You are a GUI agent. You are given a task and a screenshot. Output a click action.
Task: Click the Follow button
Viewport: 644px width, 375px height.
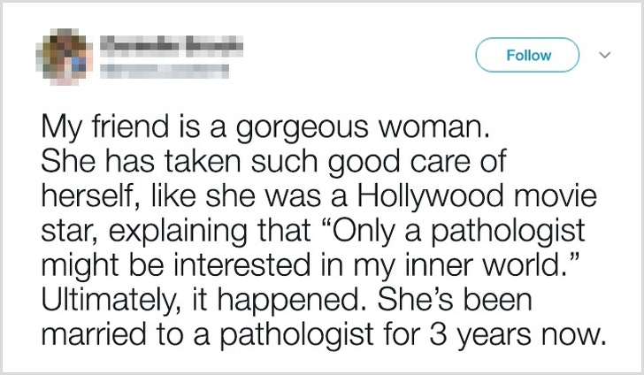pos(527,55)
